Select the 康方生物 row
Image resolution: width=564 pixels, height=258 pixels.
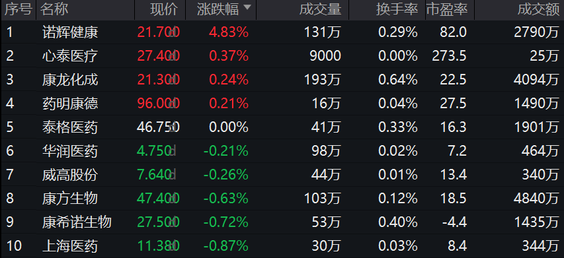(x=282, y=199)
